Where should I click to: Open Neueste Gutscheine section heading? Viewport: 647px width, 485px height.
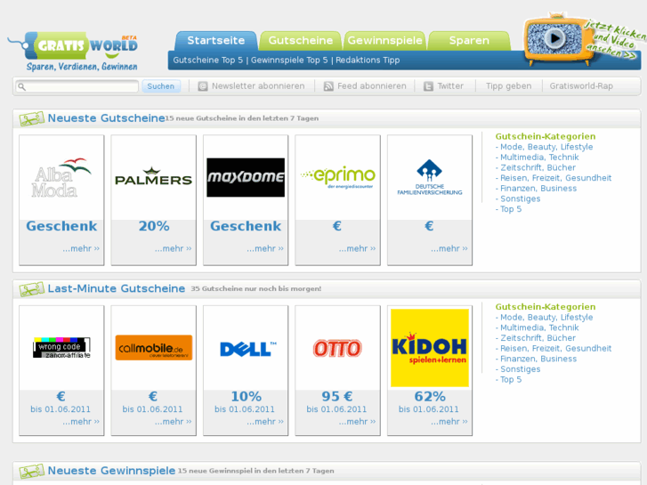click(x=106, y=118)
